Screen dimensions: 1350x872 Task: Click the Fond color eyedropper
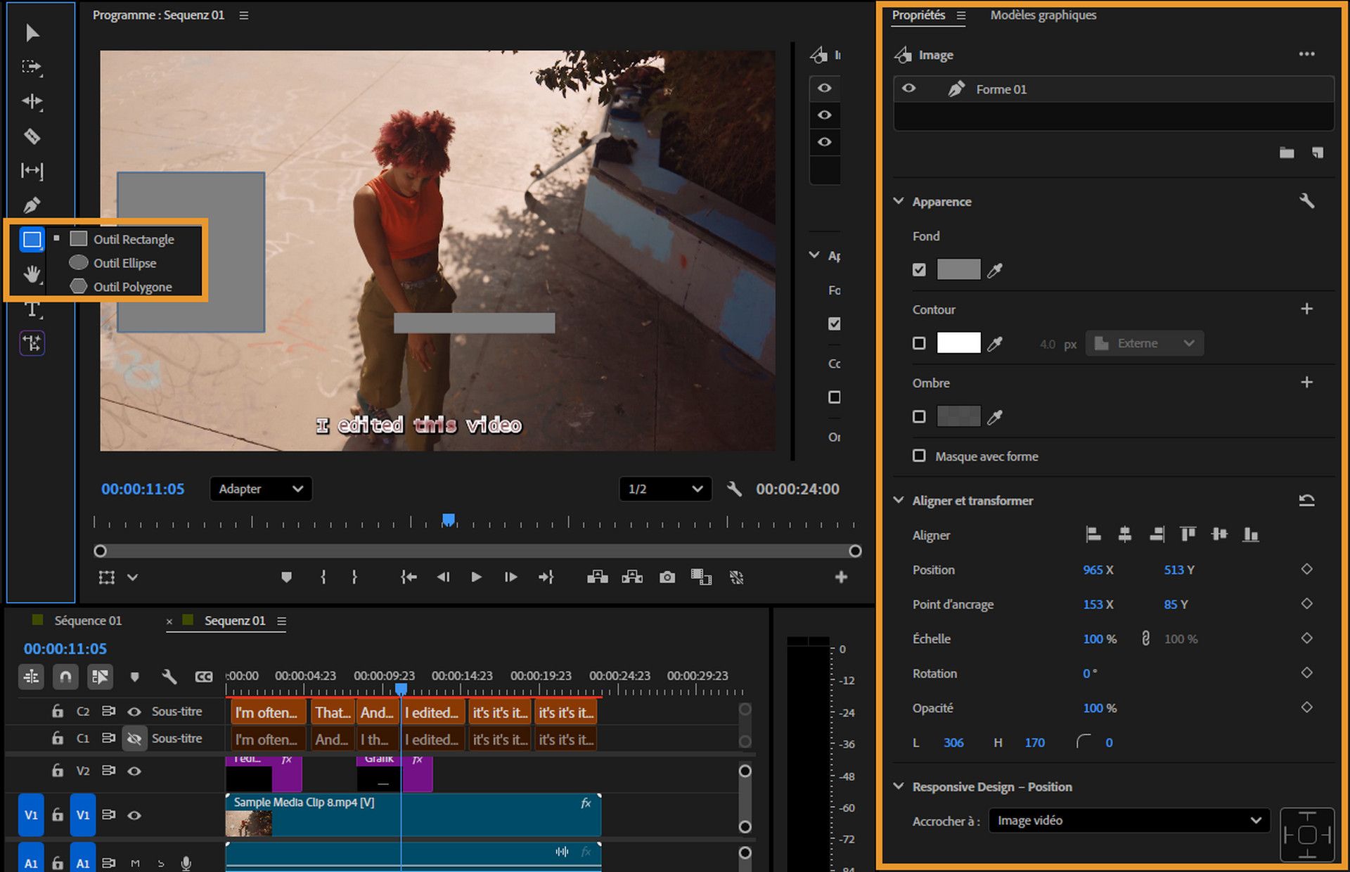coord(994,270)
